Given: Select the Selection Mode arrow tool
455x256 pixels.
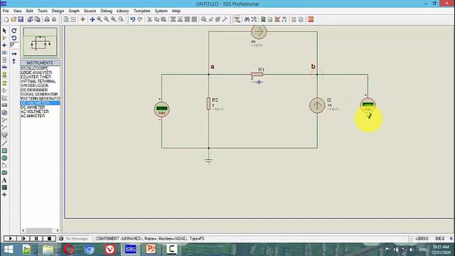Looking at the screenshot, I should 4,31.
